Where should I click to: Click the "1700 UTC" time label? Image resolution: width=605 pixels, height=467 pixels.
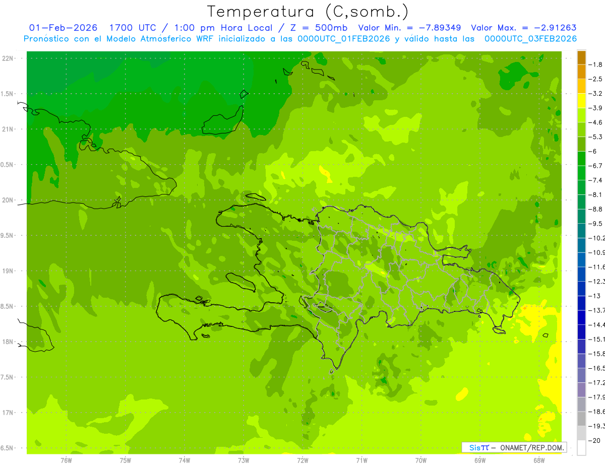(132, 28)
